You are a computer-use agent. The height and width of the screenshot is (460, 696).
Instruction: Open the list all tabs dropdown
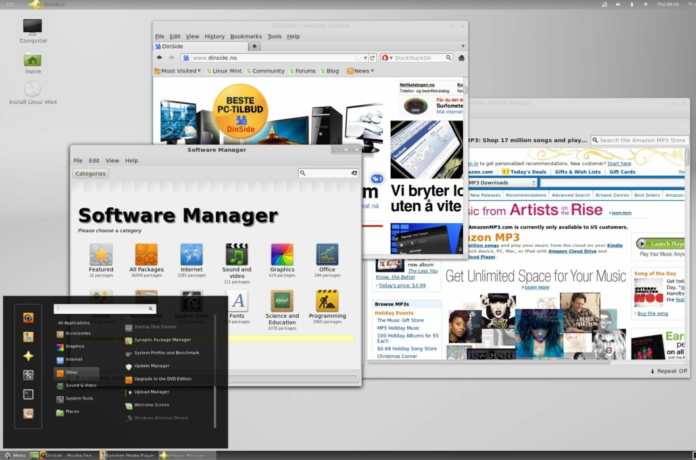click(463, 46)
